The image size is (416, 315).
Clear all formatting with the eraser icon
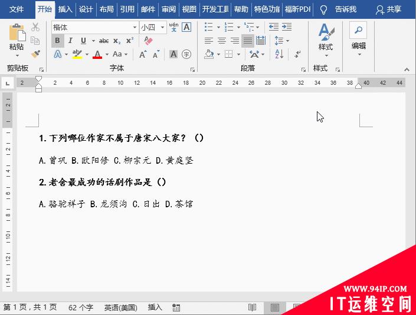(148, 41)
